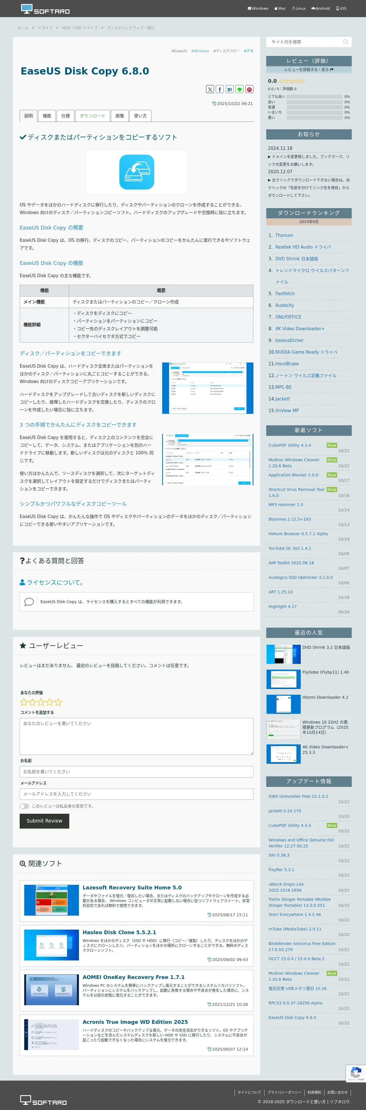
Task: Open the Mac platform menu item
Action: click(280, 8)
